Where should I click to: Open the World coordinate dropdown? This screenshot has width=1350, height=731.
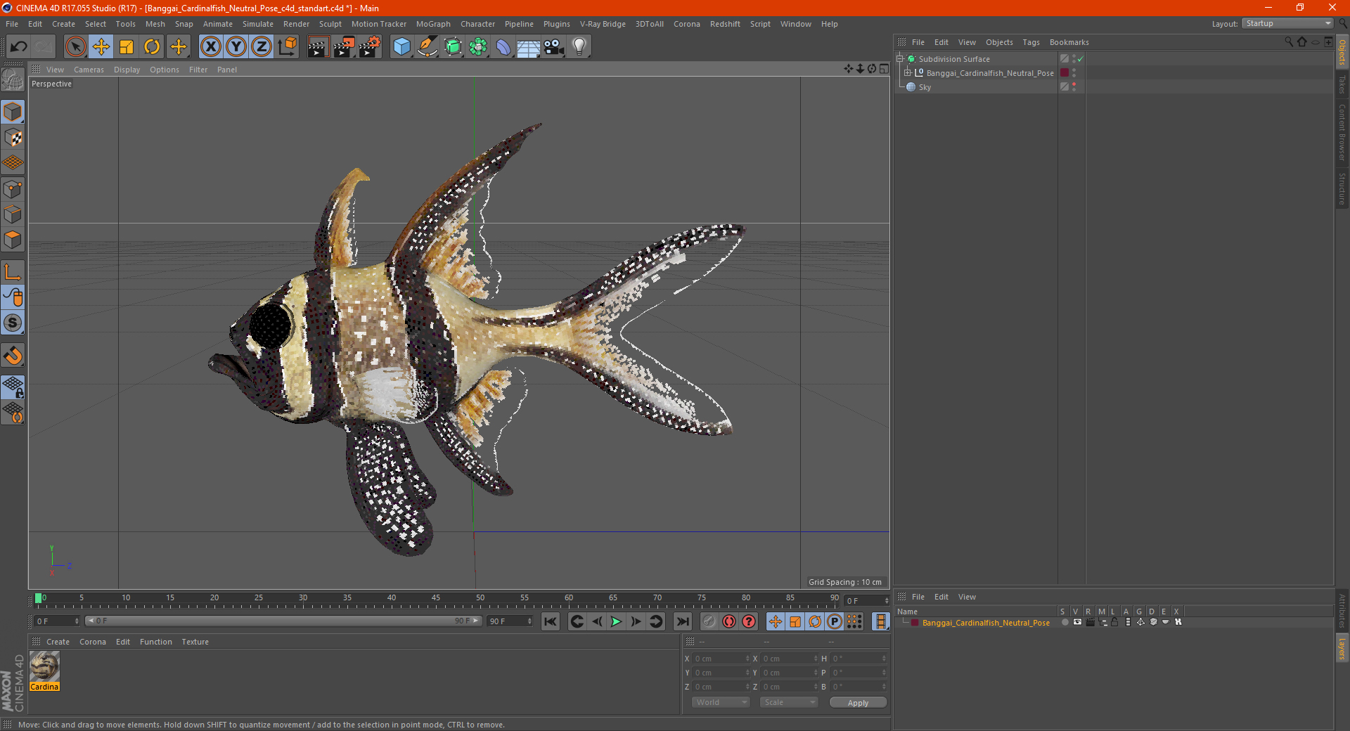(x=721, y=702)
